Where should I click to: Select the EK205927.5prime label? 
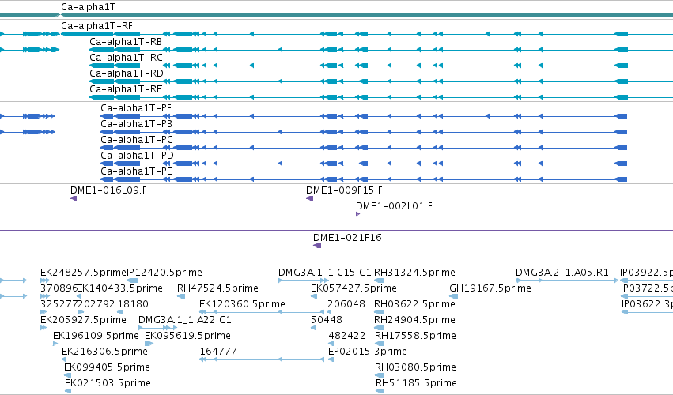coord(83,321)
